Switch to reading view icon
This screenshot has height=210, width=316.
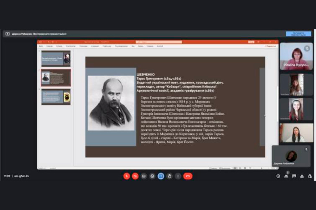tap(245, 168)
